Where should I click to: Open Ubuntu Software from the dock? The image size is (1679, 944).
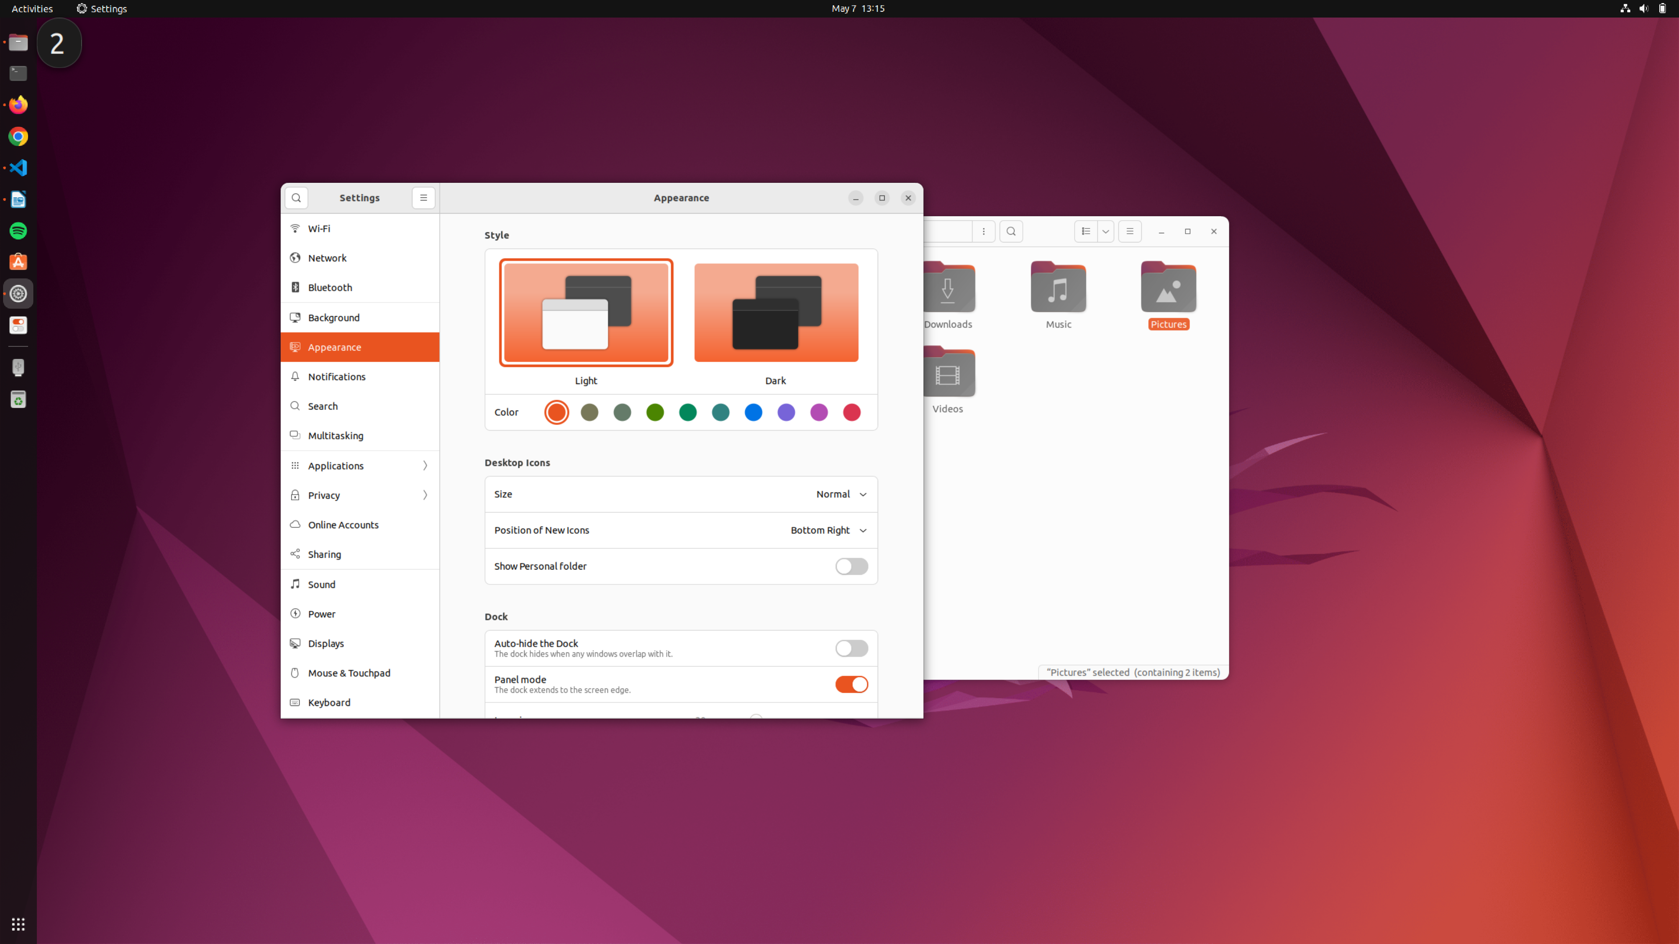pos(18,262)
